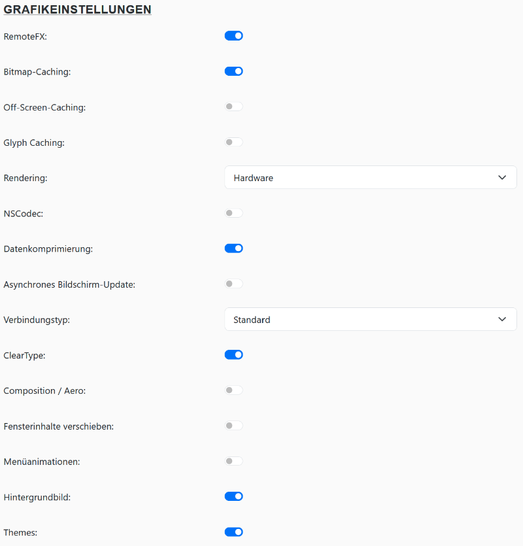Disable the ClearType toggle

click(233, 354)
